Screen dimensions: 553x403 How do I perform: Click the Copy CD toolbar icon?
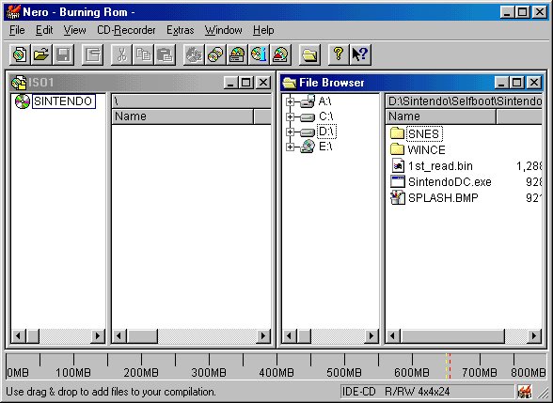215,54
